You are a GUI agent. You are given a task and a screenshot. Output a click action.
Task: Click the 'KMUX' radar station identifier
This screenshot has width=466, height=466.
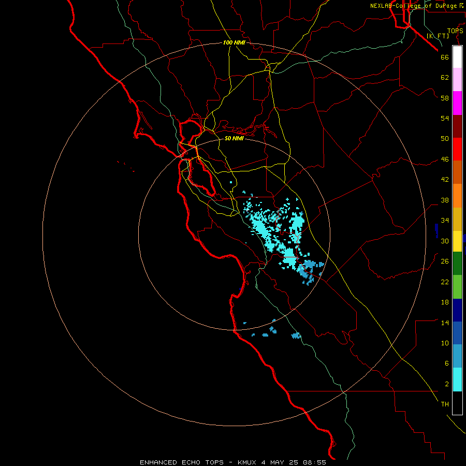pyautogui.click(x=246, y=462)
